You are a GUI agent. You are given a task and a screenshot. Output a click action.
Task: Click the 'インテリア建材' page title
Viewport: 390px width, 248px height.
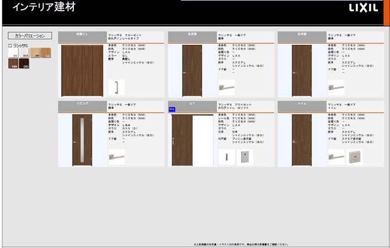(44, 7)
